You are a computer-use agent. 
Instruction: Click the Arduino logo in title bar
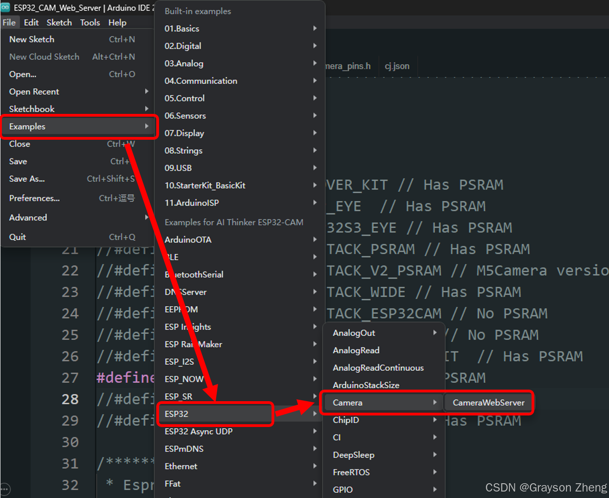[6, 7]
